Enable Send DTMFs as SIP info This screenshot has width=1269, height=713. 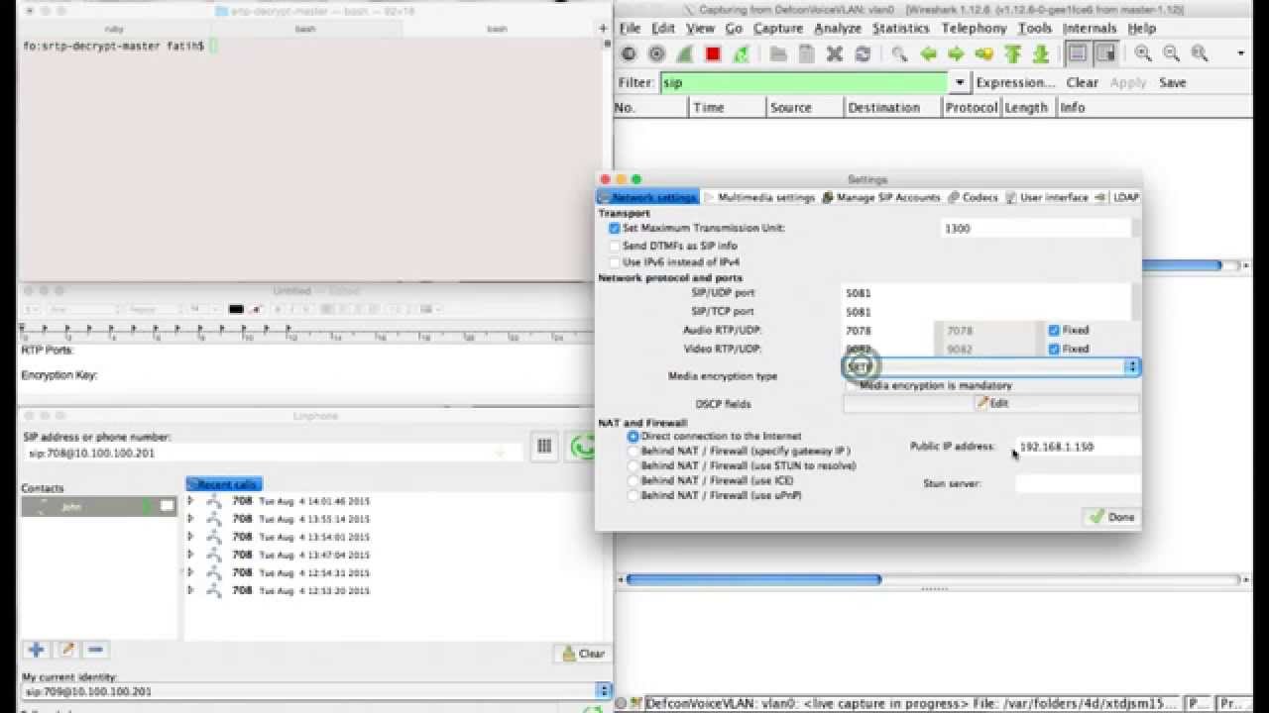point(615,246)
